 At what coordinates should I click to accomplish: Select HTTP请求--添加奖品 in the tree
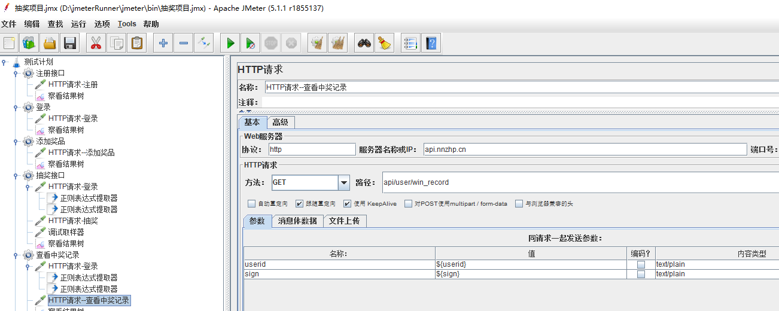(x=81, y=153)
